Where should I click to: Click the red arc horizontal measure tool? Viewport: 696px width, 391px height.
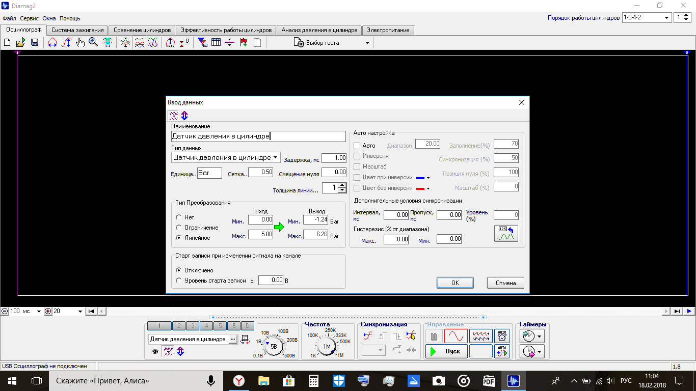tap(52, 43)
